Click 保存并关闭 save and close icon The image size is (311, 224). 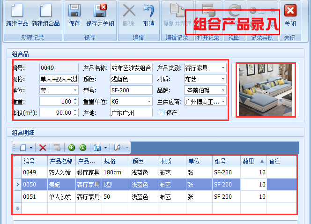click(100, 12)
